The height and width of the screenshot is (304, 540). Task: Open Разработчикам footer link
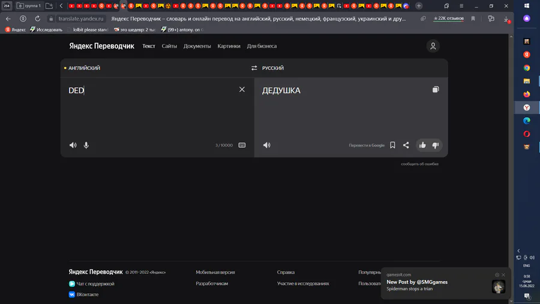212,284
